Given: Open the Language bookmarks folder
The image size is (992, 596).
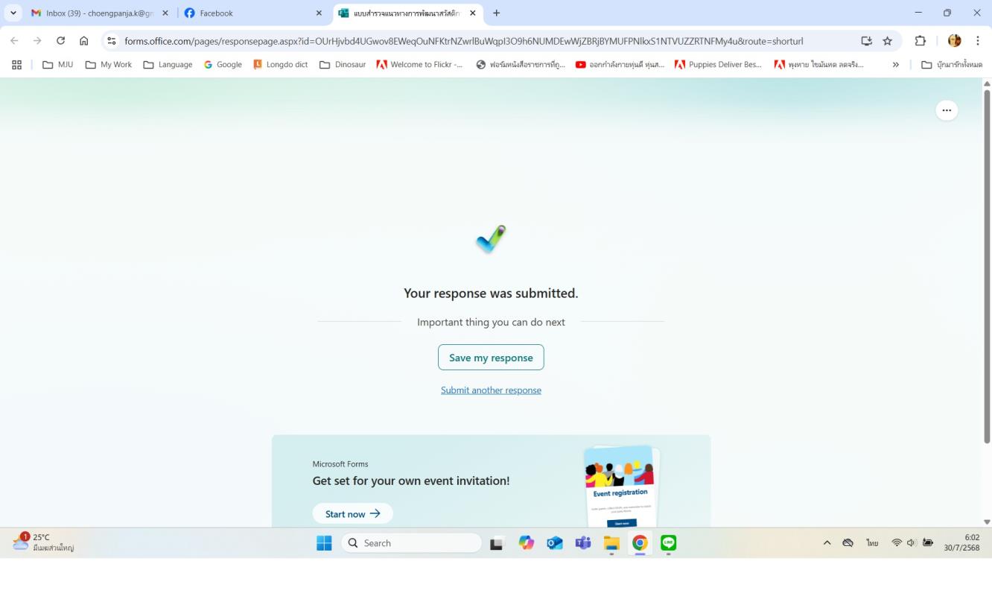Looking at the screenshot, I should point(168,65).
